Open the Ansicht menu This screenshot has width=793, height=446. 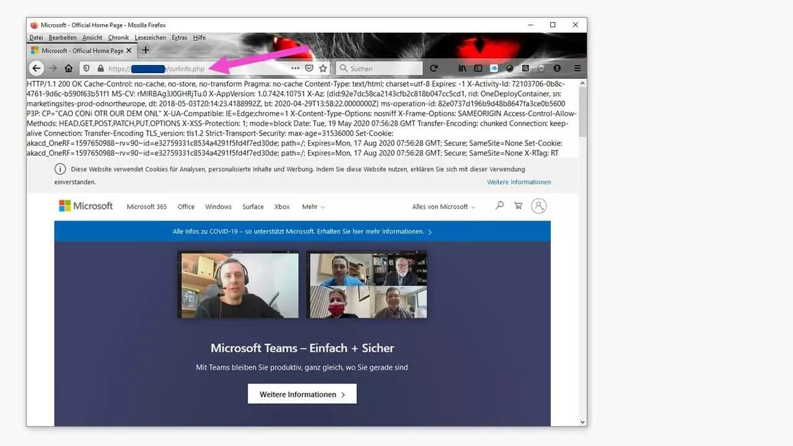pos(92,38)
